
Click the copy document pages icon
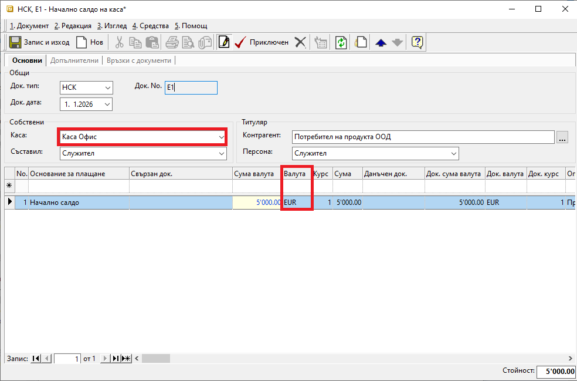[361, 42]
